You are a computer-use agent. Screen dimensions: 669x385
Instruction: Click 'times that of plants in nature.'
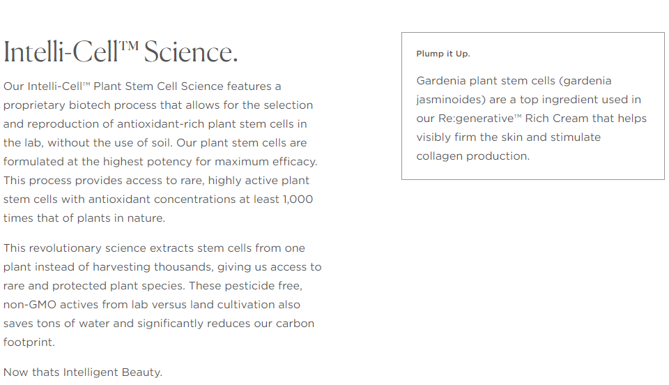click(84, 218)
